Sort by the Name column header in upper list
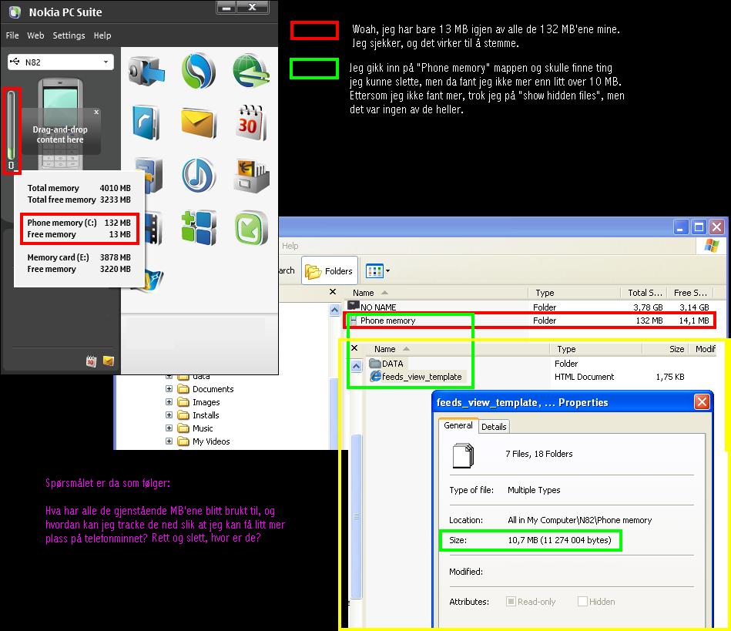 (x=438, y=293)
